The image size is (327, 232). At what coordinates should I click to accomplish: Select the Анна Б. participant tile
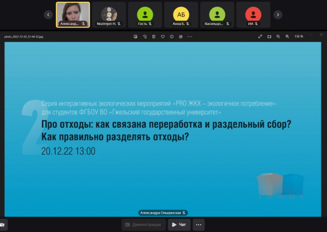[181, 15]
